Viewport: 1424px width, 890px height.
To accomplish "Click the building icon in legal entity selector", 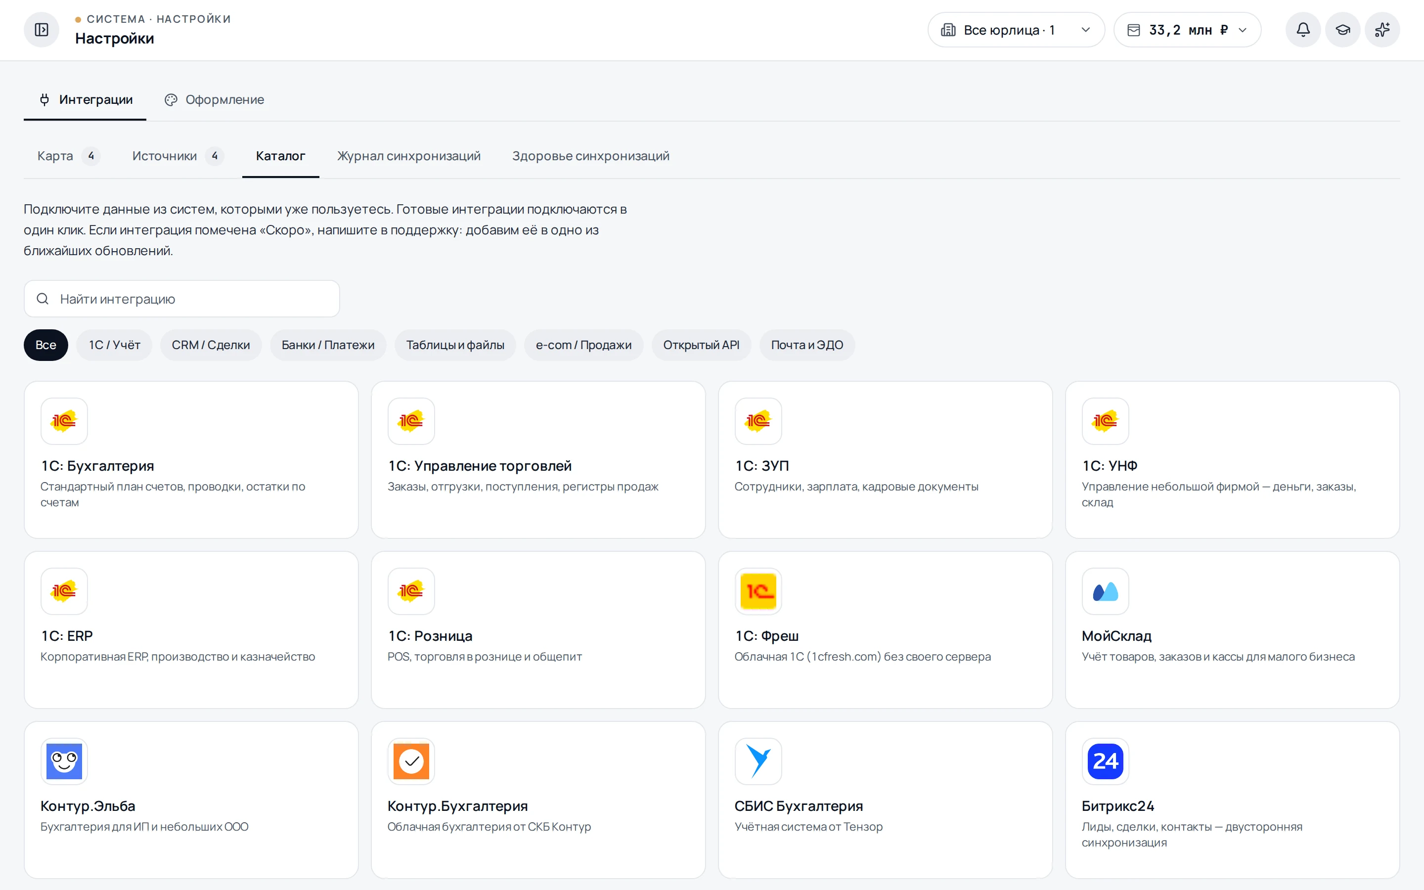I will pyautogui.click(x=948, y=30).
